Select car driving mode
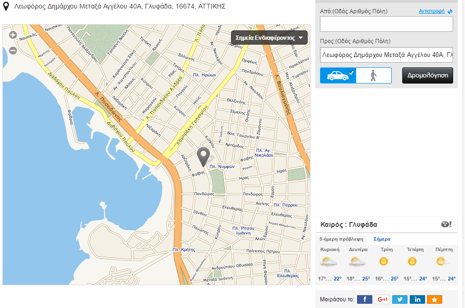This screenshot has height=308, width=465. click(x=338, y=75)
